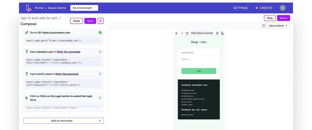This screenshot has width=312, height=130.
Task: Select the mouse mode icon in preview toolbar
Action: tap(217, 33)
